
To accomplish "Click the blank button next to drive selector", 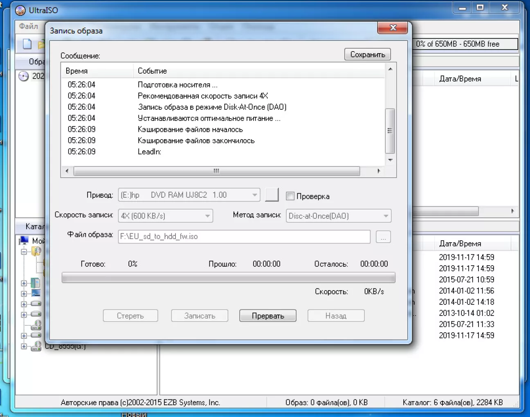I will pos(272,195).
